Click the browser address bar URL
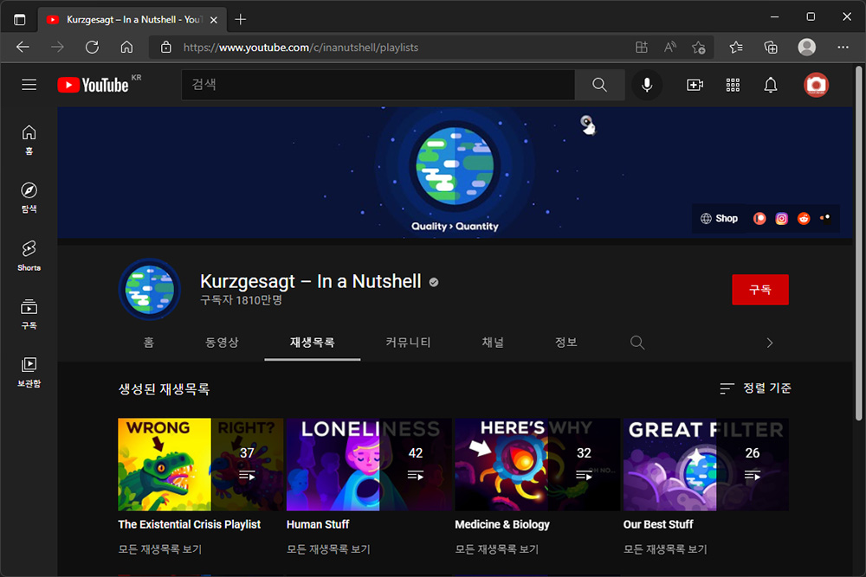866x577 pixels. 301,48
